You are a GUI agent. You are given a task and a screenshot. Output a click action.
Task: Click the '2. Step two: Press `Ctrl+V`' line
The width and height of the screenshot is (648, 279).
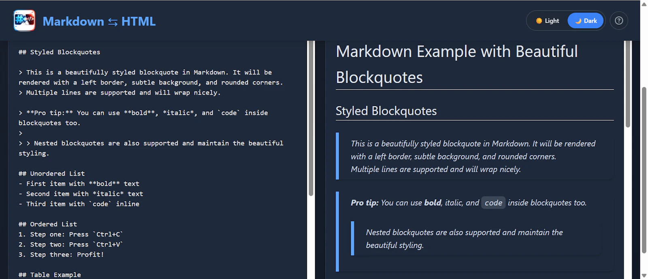pyautogui.click(x=71, y=245)
